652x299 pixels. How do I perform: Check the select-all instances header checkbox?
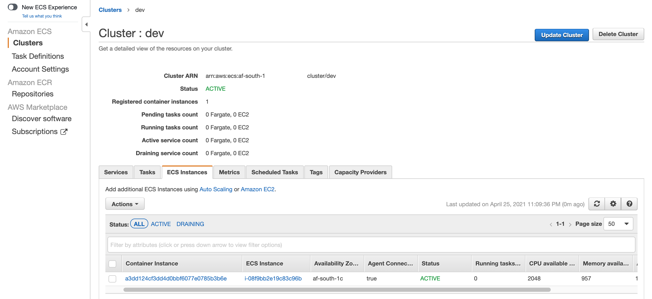point(112,264)
